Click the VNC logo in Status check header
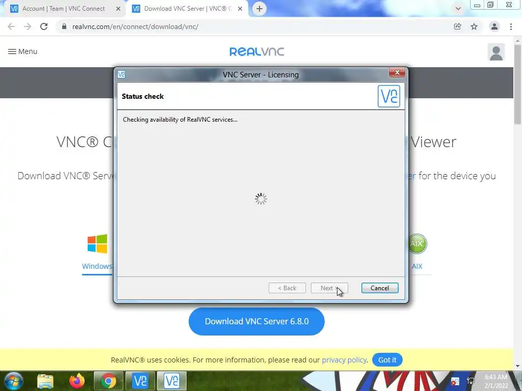522x391 pixels. (389, 96)
